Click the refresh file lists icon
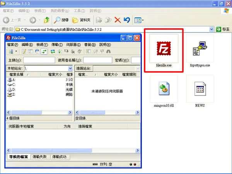This screenshot has height=174, width=232. pyautogui.click(x=53, y=51)
